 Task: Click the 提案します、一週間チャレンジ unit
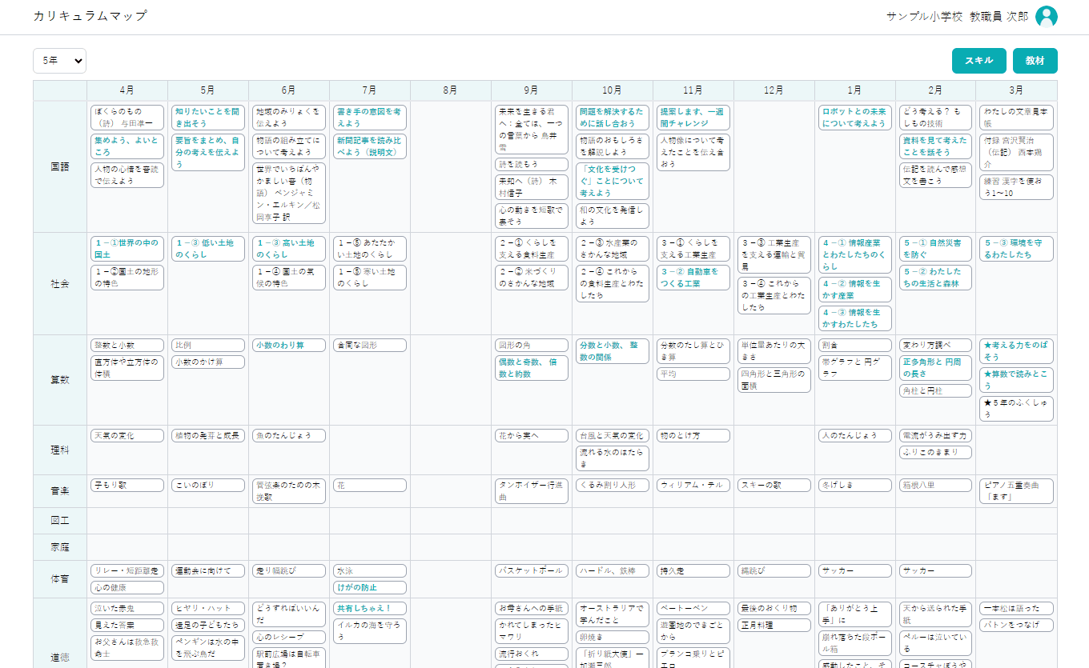click(x=693, y=118)
